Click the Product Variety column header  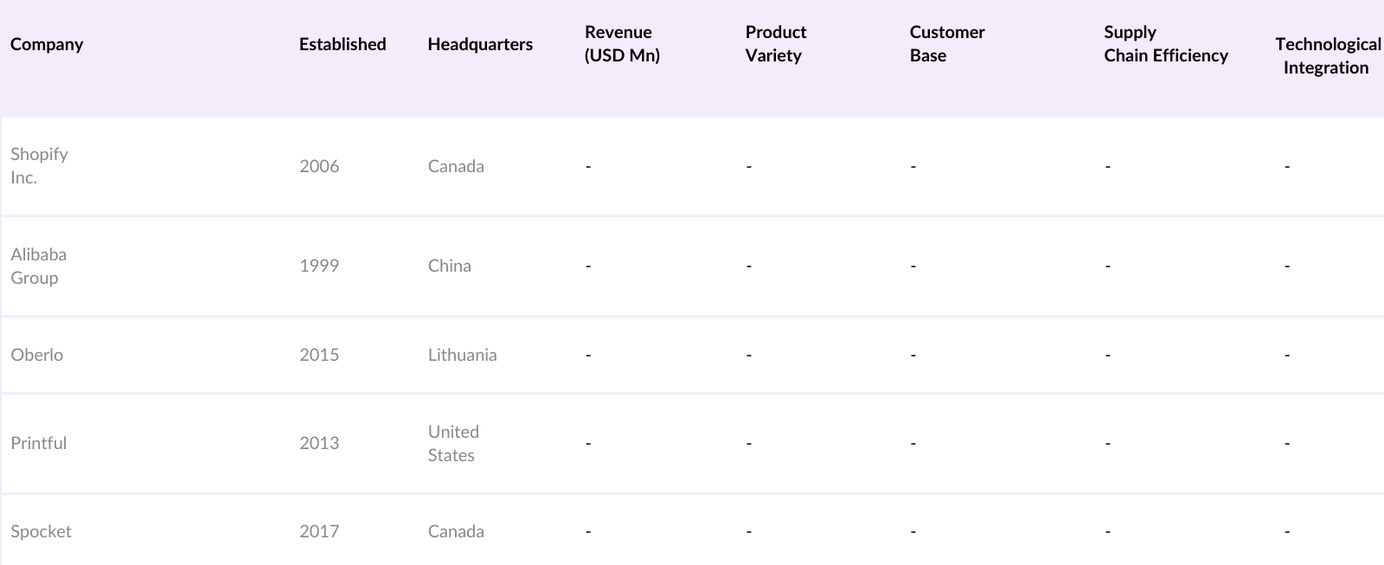tap(775, 44)
